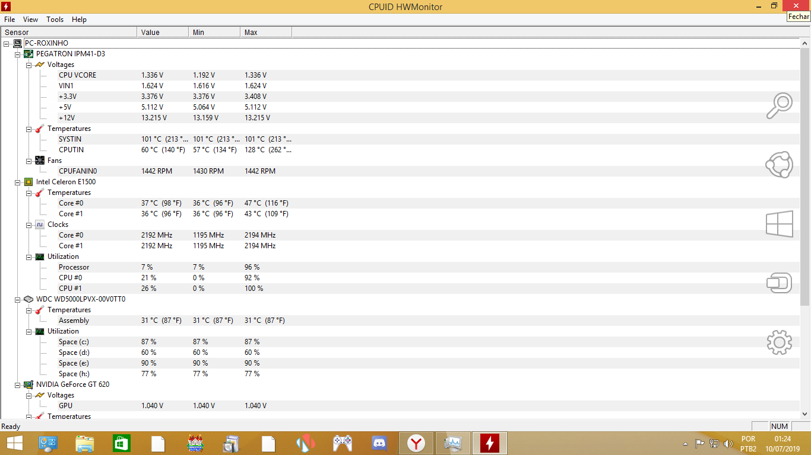Show hidden tray icons arrow
811x455 pixels.
coord(686,444)
